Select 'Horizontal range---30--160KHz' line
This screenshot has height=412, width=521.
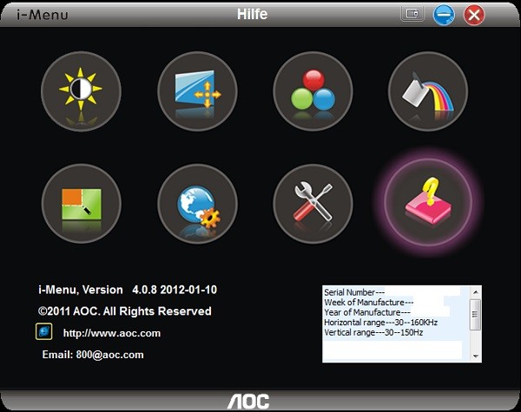(381, 323)
